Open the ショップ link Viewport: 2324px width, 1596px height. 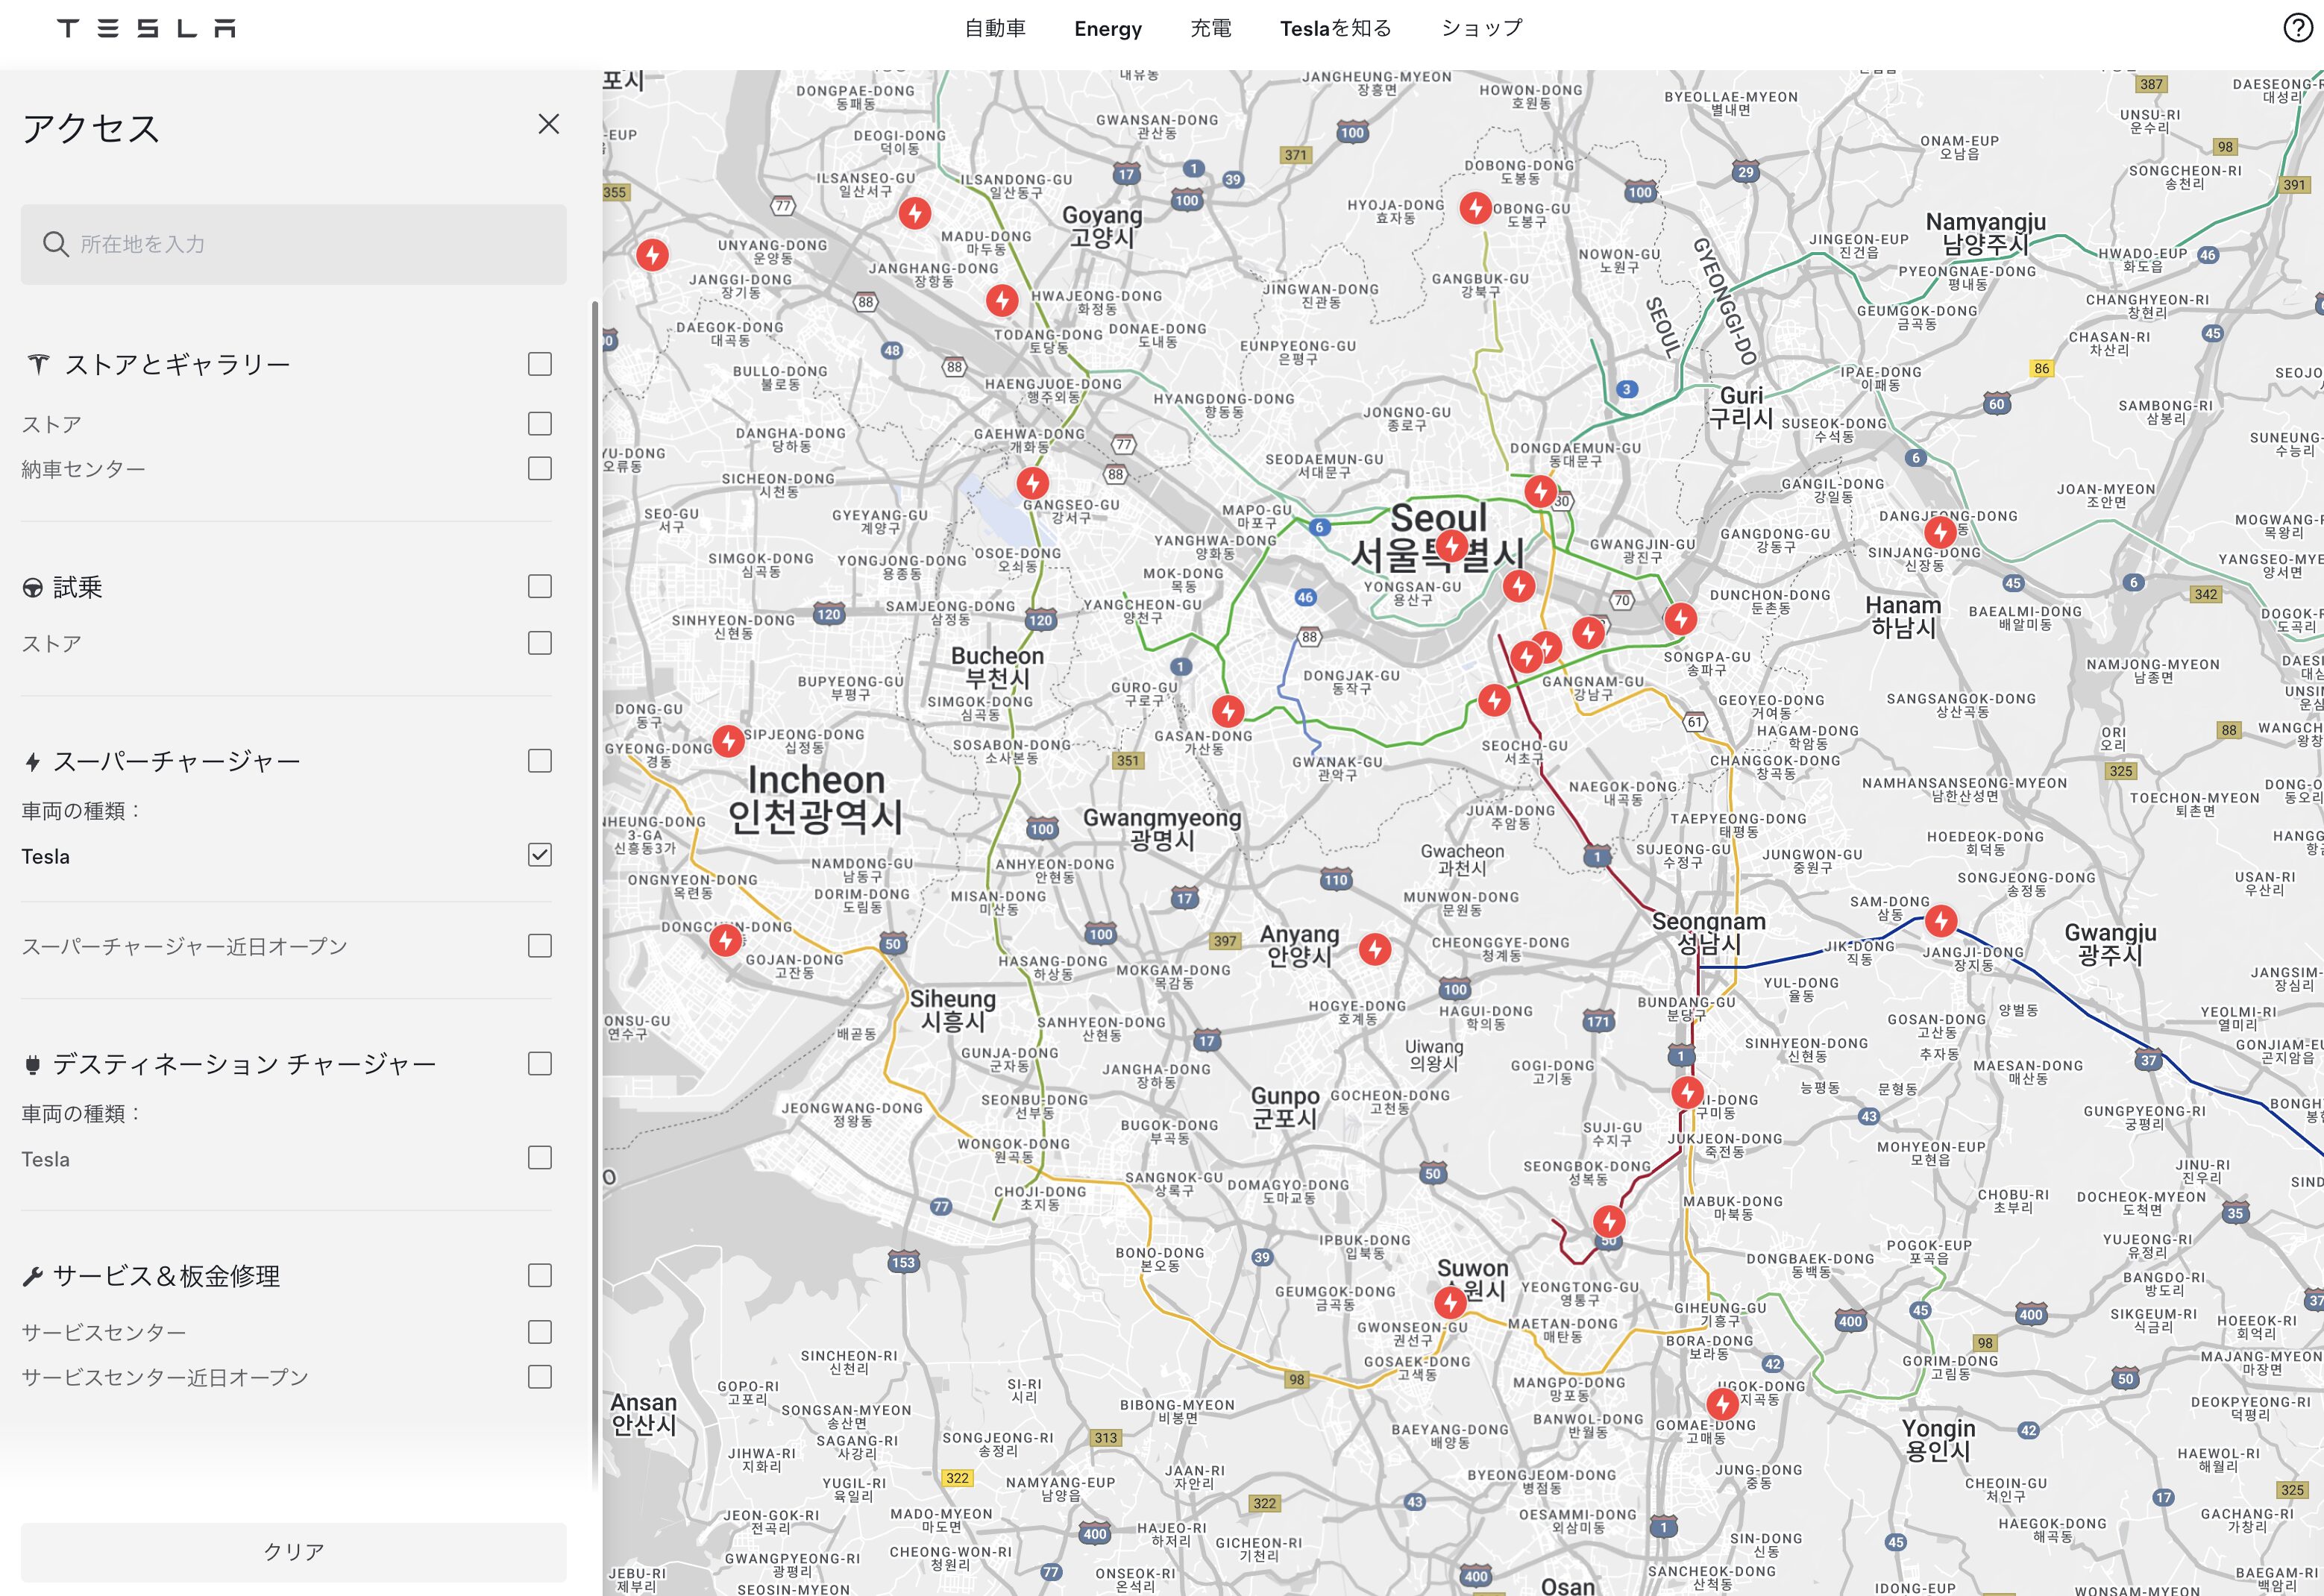pyautogui.click(x=1481, y=28)
